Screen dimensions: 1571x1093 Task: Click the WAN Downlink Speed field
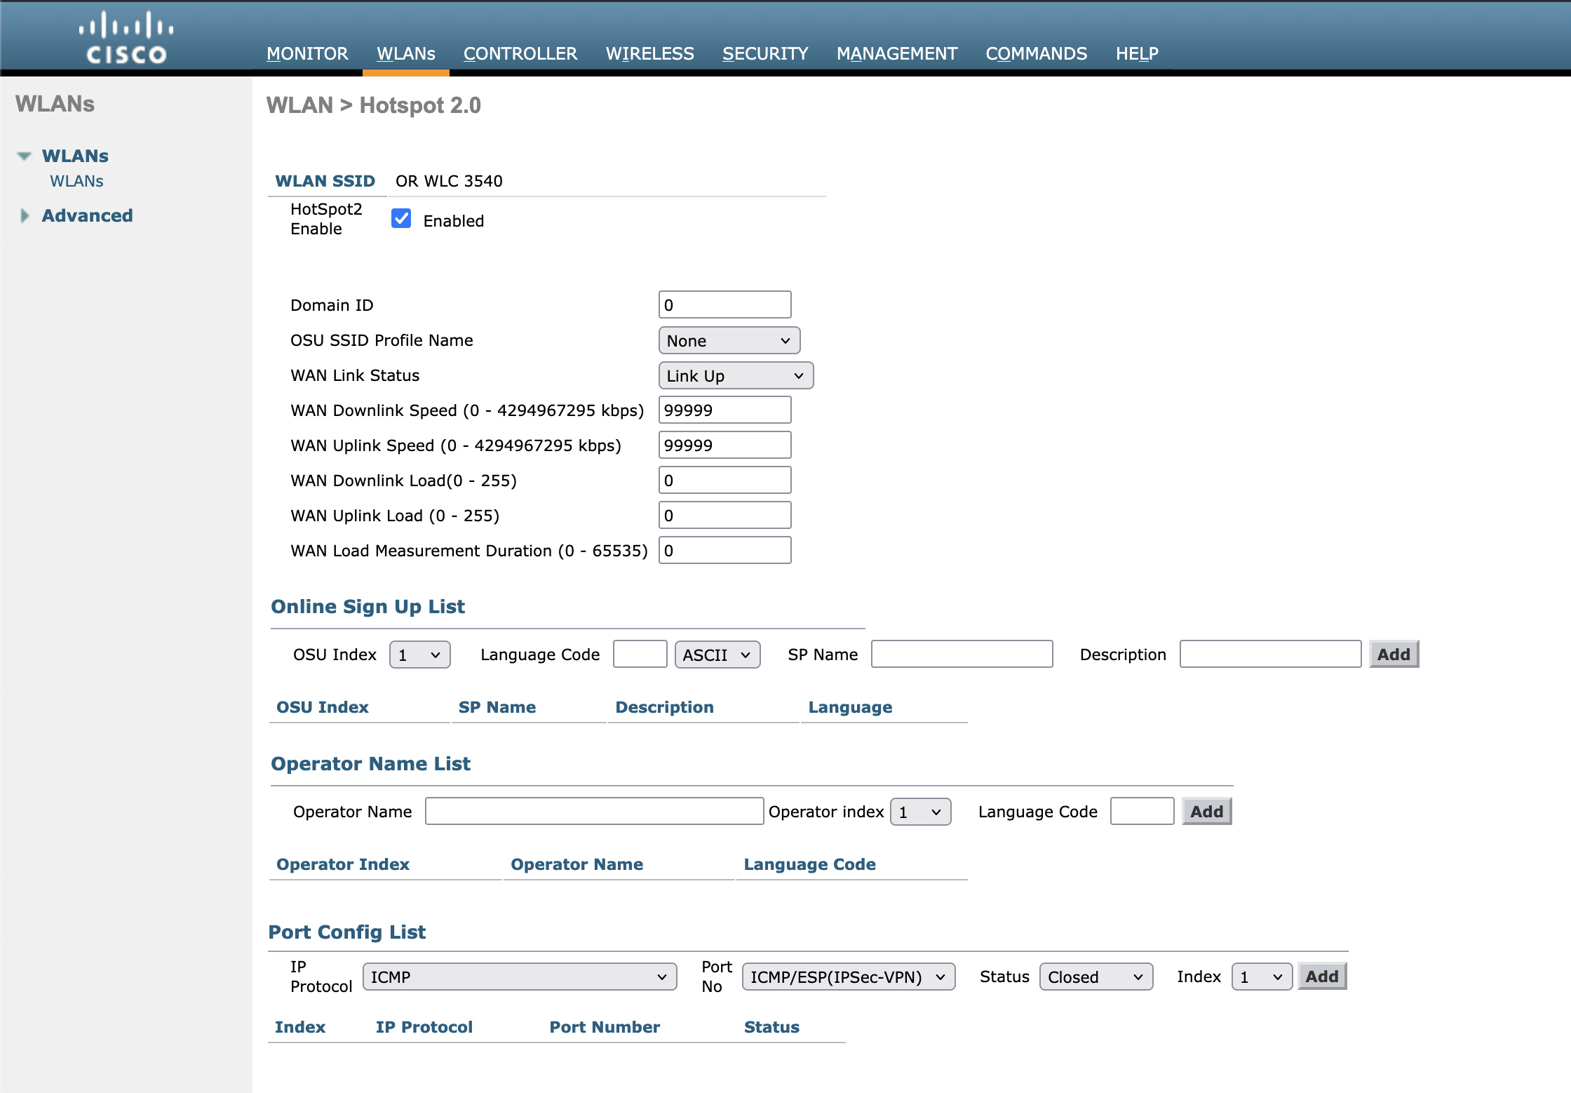click(x=725, y=410)
